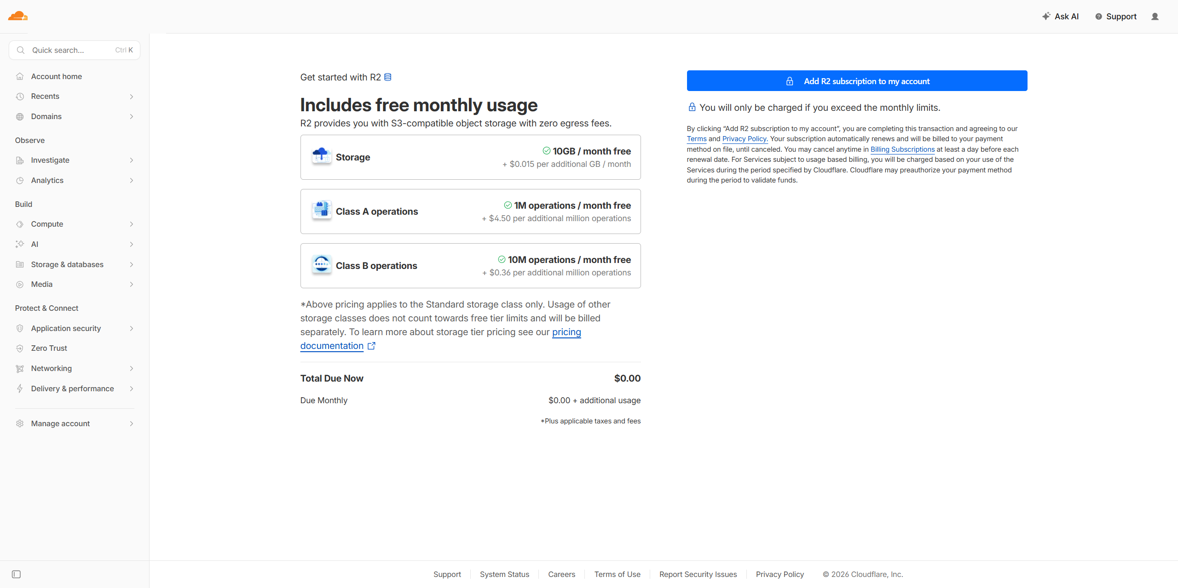The image size is (1178, 588).
Task: Open the pricing documentation link
Action: click(x=566, y=332)
